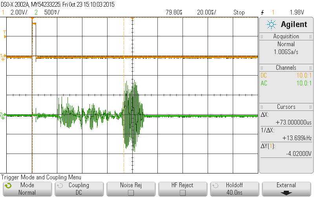Adjust the Holdoff 40.0ns softkey
The width and height of the screenshot is (314, 197).
tap(234, 189)
